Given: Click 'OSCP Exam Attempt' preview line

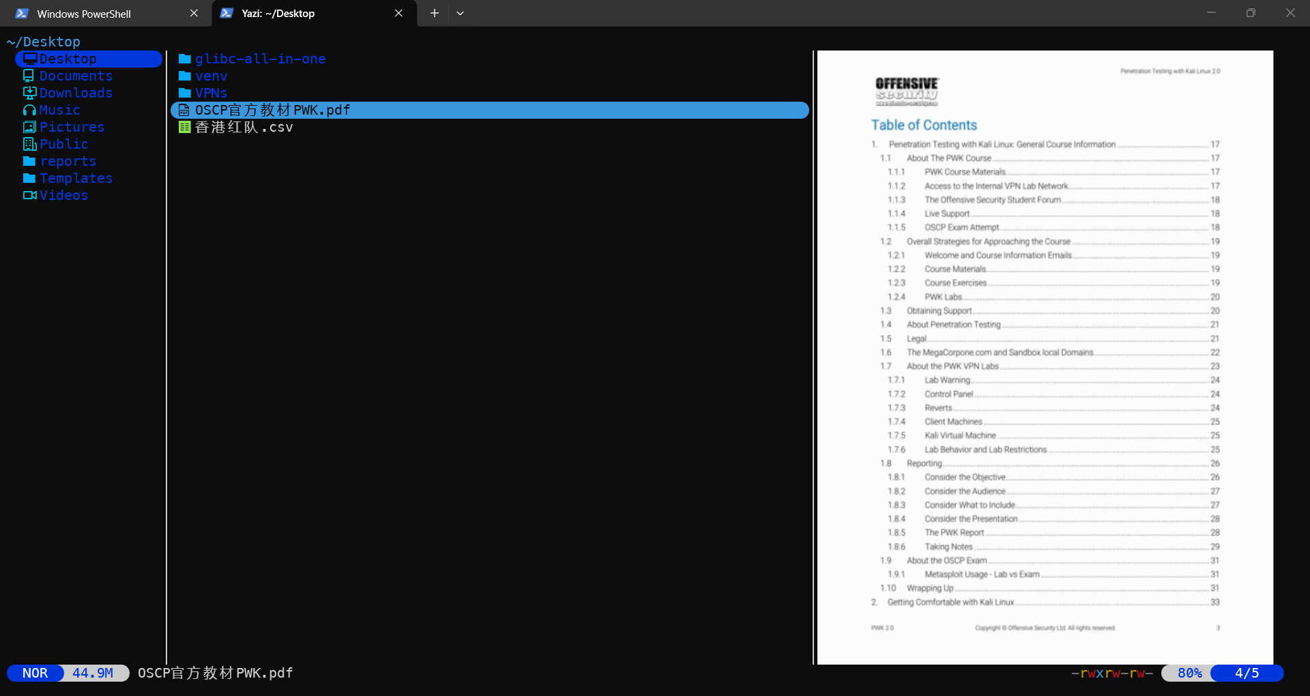Looking at the screenshot, I should point(961,227).
